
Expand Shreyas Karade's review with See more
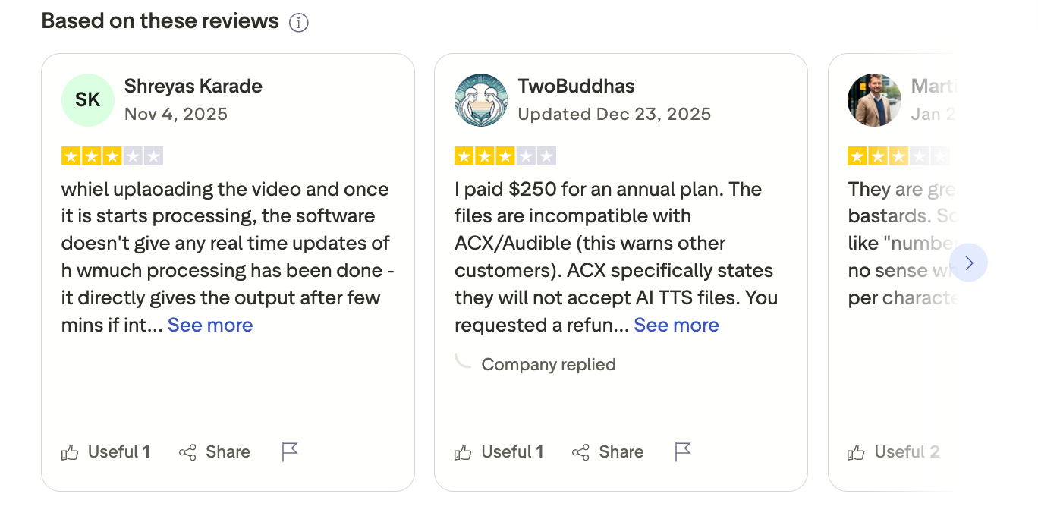tap(210, 326)
